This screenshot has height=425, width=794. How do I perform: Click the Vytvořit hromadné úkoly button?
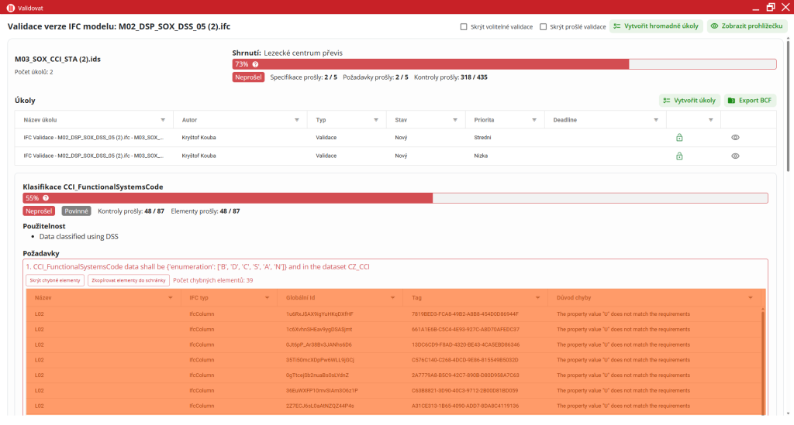[655, 26]
